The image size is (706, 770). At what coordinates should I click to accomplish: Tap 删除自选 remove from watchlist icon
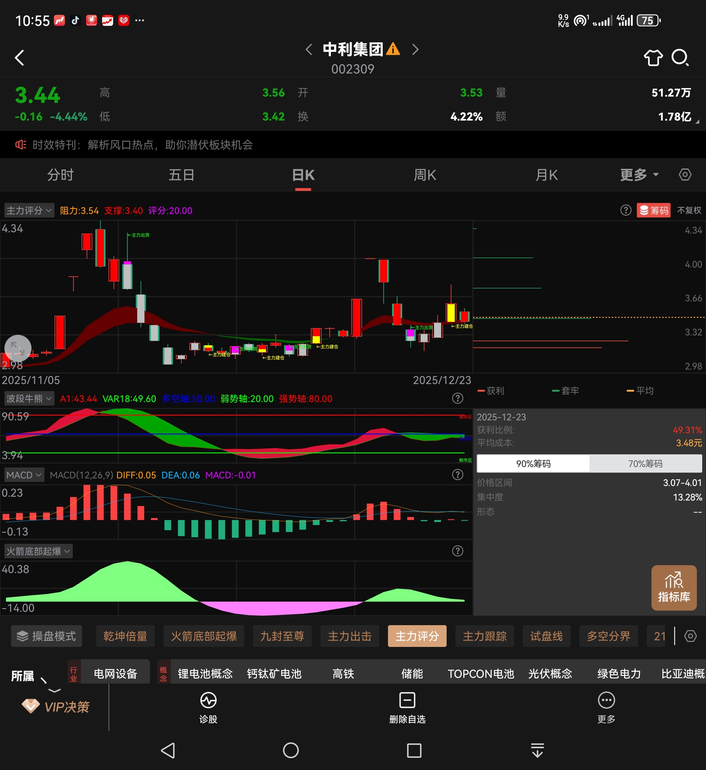(x=407, y=707)
